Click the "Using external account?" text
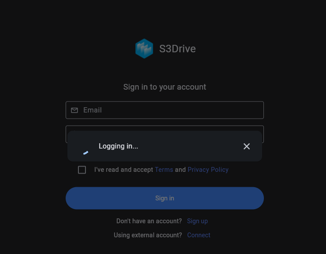326x254 pixels. click(x=148, y=235)
